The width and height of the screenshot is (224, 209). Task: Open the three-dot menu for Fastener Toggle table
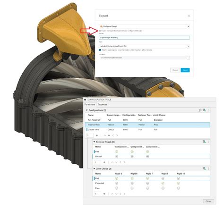[x=208, y=142]
